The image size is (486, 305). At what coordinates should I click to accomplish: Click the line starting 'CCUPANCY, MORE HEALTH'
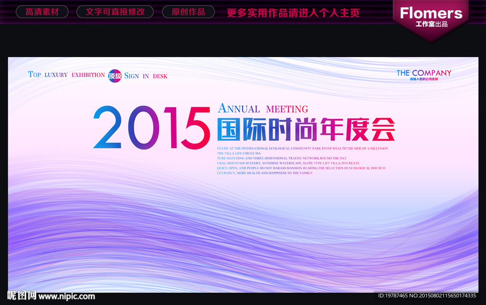(x=265, y=173)
